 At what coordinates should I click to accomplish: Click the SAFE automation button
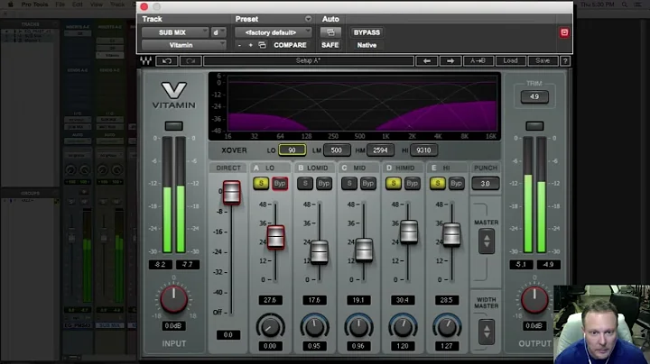(x=330, y=45)
